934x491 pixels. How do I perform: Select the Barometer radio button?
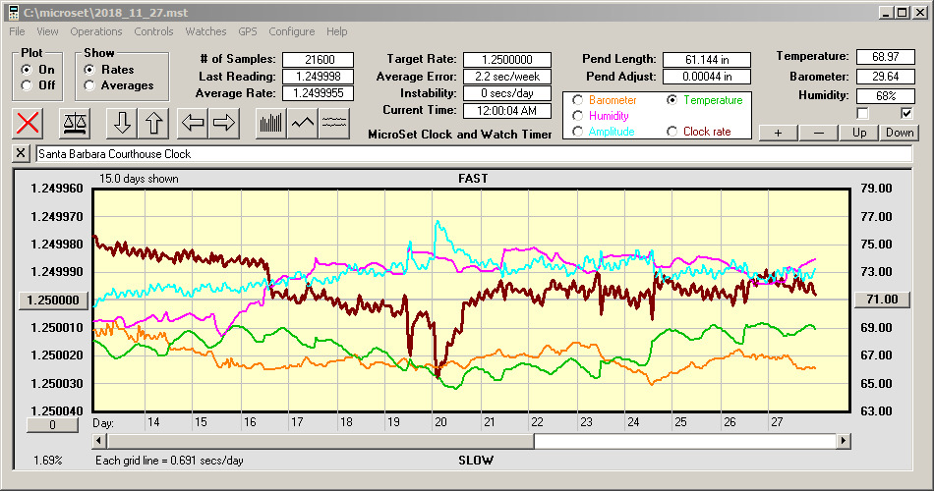point(577,100)
